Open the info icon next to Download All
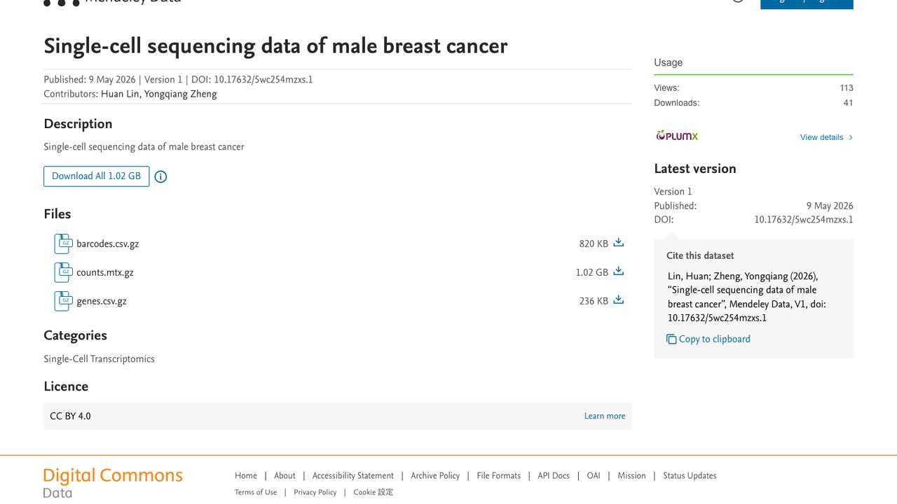Screen dimensions: 897x504 (x=160, y=176)
